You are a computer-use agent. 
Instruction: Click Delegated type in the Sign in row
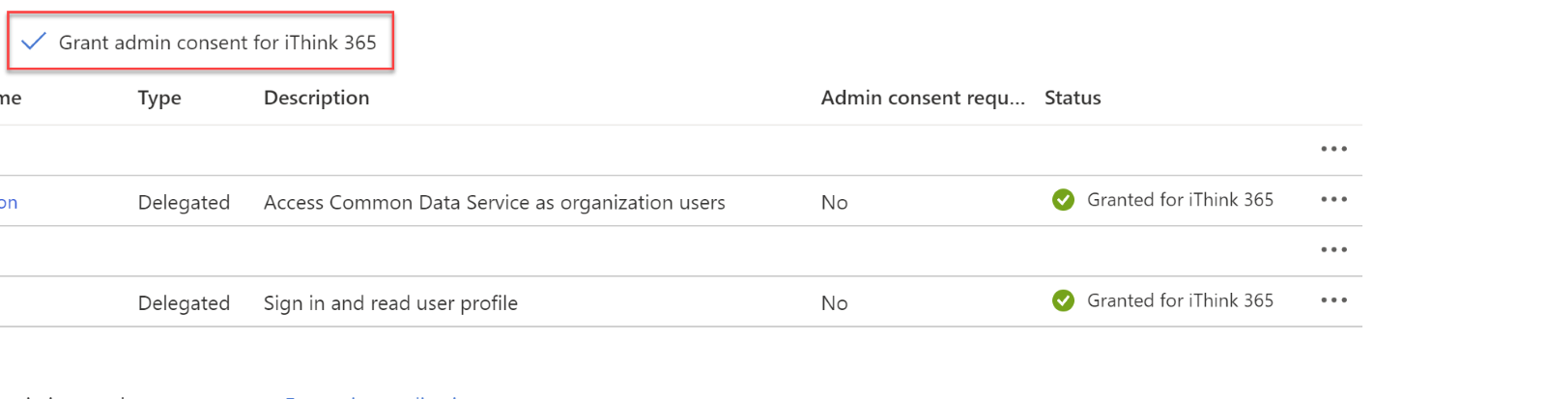[184, 303]
